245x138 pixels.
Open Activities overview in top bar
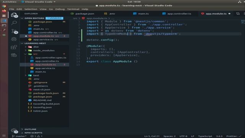pyautogui.click(x=9, y=2)
